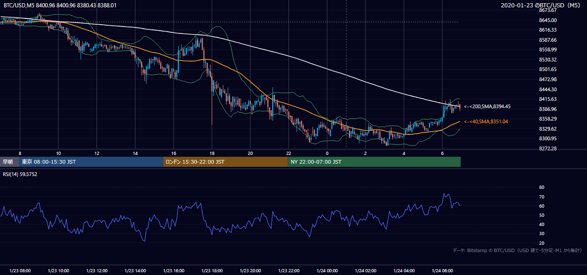This screenshot has width=587, height=275.
Task: Click the bottom time label 1/24 04:00
Action: coord(404,271)
